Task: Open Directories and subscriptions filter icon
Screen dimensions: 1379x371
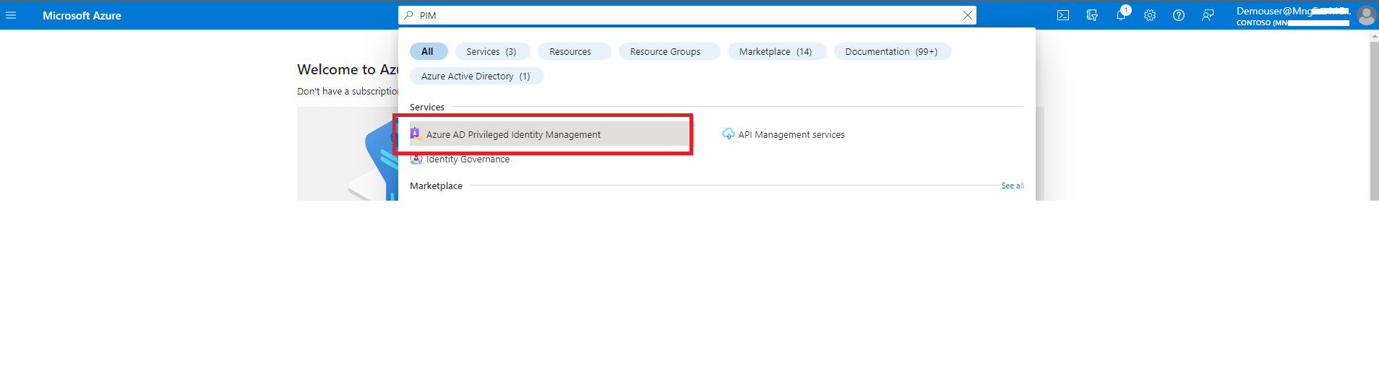Action: click(1092, 15)
